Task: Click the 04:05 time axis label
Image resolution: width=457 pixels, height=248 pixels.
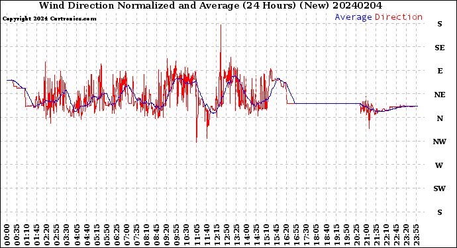Action: [x=77, y=235]
